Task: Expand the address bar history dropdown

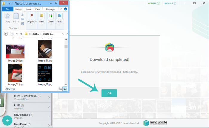Action: pos(63,34)
